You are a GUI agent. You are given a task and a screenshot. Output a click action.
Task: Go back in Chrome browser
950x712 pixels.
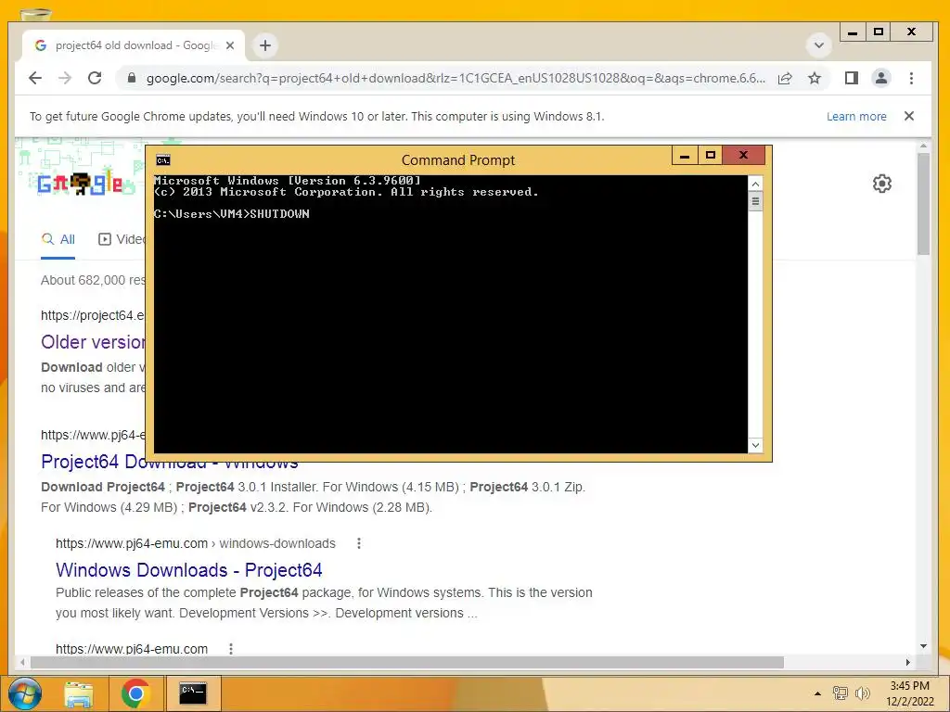[x=35, y=78]
